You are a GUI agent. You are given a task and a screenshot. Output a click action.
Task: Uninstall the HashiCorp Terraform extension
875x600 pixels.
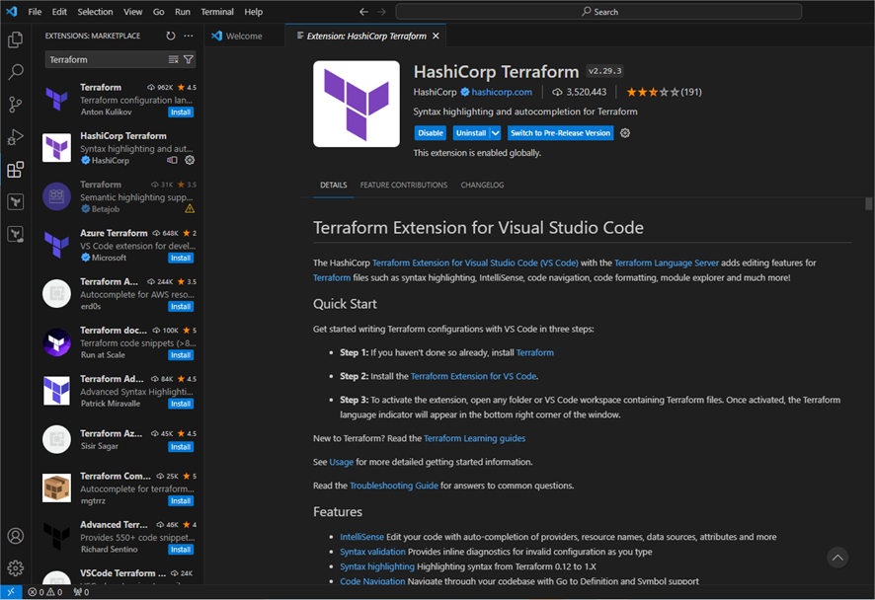(471, 132)
